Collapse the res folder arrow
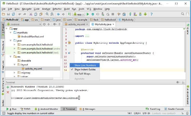Viewport: 191px width, 116px height. (11, 57)
